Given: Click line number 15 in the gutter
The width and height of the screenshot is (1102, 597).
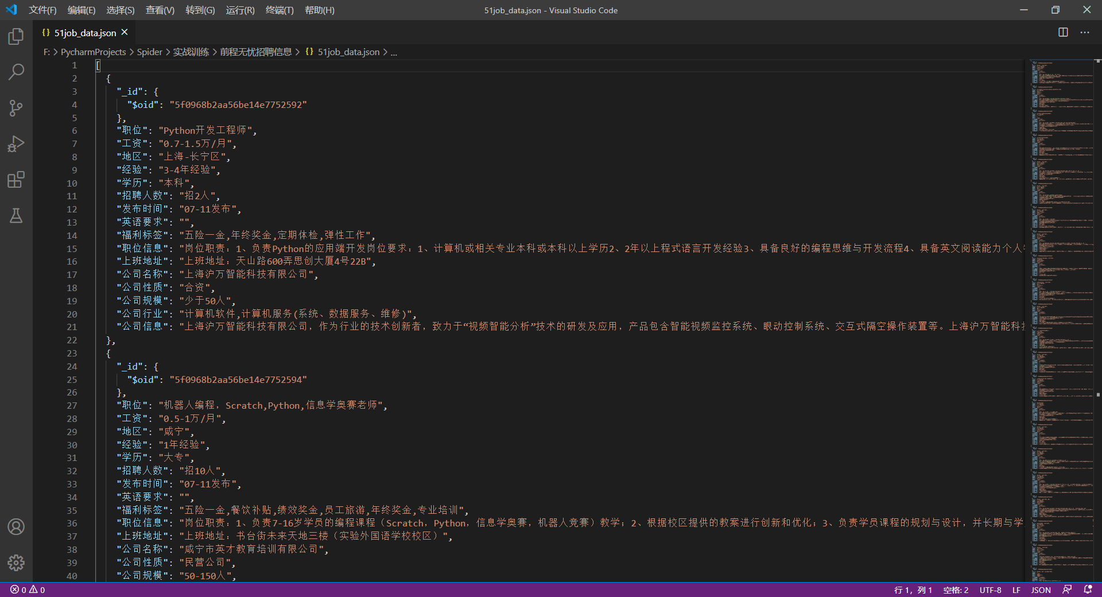Looking at the screenshot, I should 72,249.
